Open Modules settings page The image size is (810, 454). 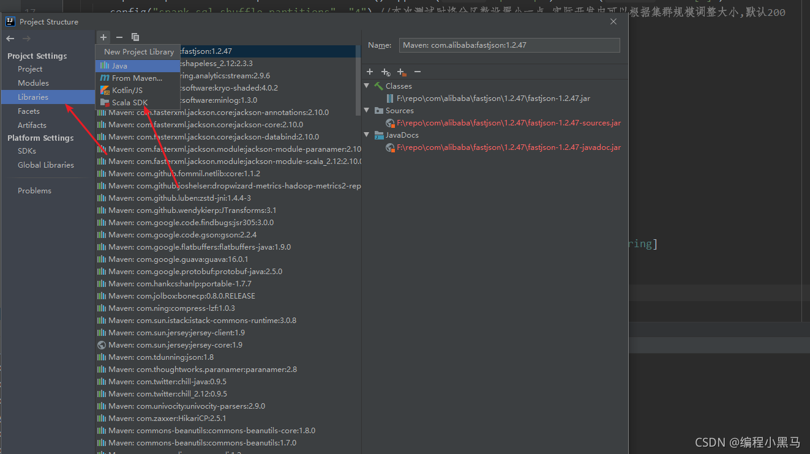[33, 83]
